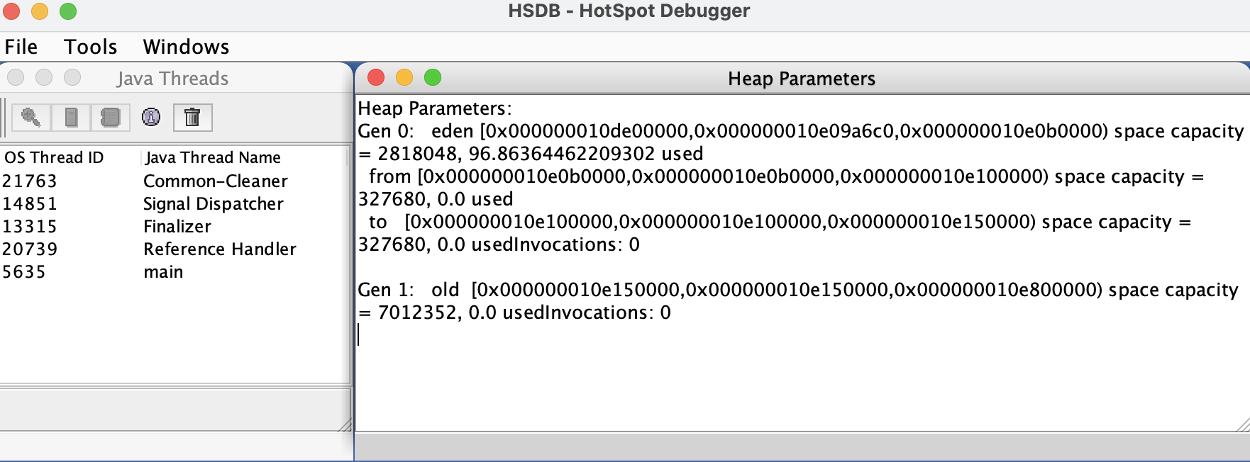1250x462 pixels.
Task: Click the Stack Memory toolbar icon
Action: coord(71,118)
